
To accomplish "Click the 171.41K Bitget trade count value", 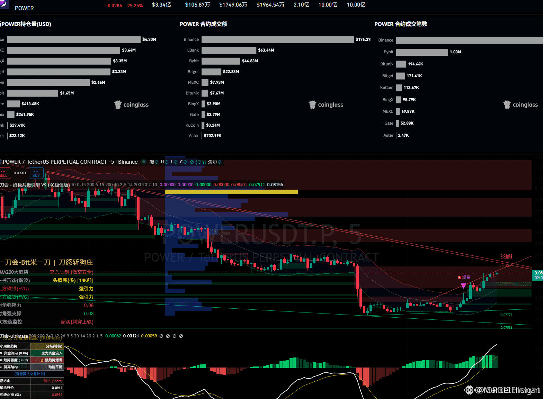I will (x=415, y=76).
